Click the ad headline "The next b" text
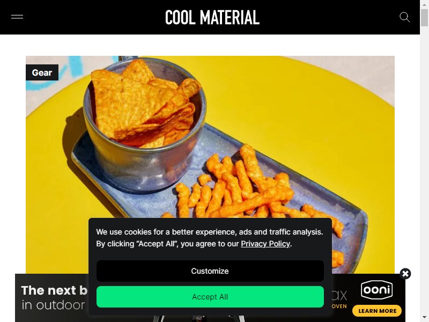429x322 pixels. (x=54, y=290)
